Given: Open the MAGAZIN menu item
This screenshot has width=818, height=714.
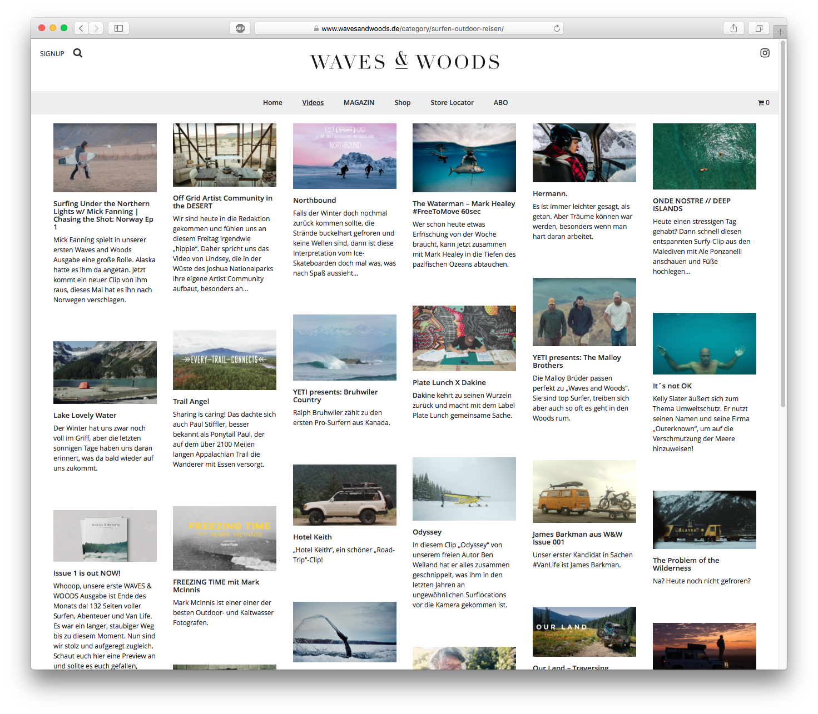Looking at the screenshot, I should tap(359, 103).
